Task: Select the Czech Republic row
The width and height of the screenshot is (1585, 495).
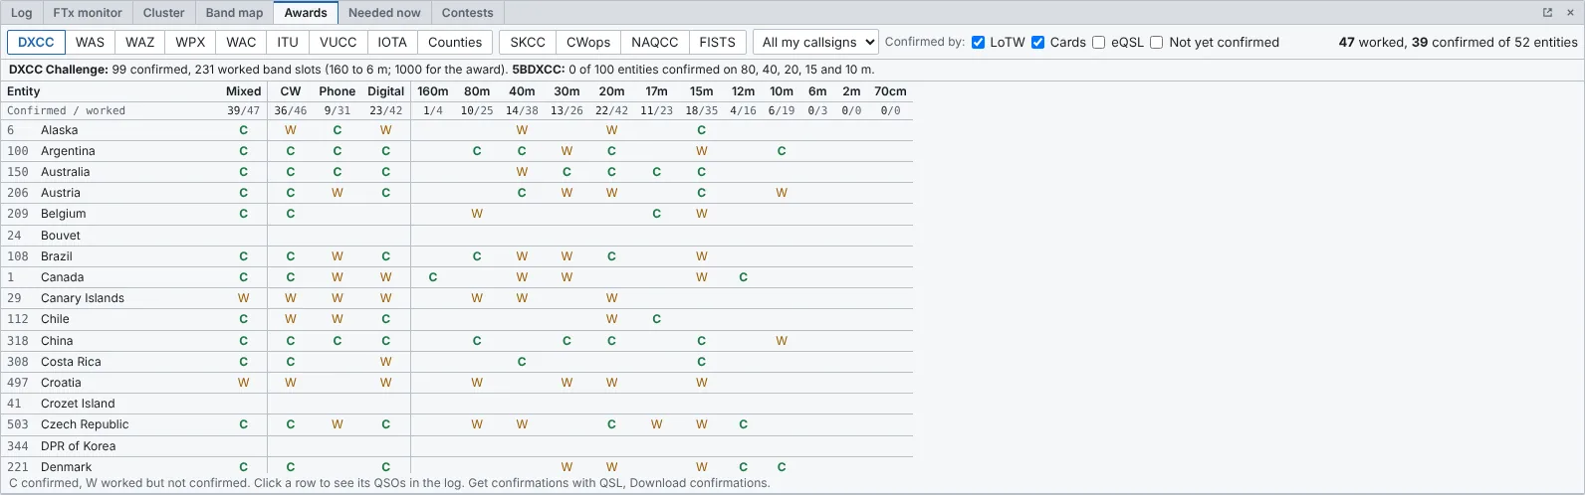Action: click(458, 424)
